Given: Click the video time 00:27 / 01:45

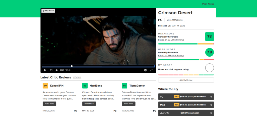Looking at the screenshot, I should point(65,70).
